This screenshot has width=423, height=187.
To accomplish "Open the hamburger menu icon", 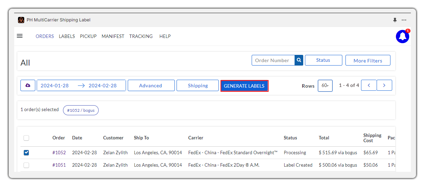I will tap(20, 36).
